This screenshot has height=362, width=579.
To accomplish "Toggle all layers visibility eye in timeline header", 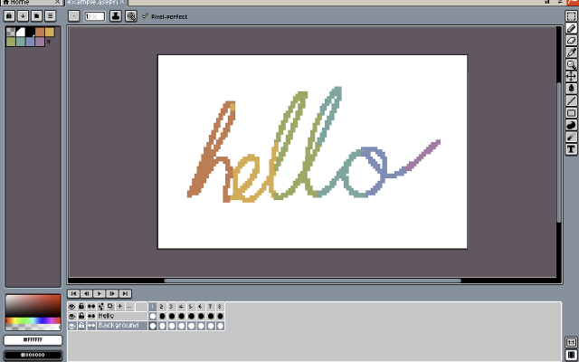I will (71, 307).
